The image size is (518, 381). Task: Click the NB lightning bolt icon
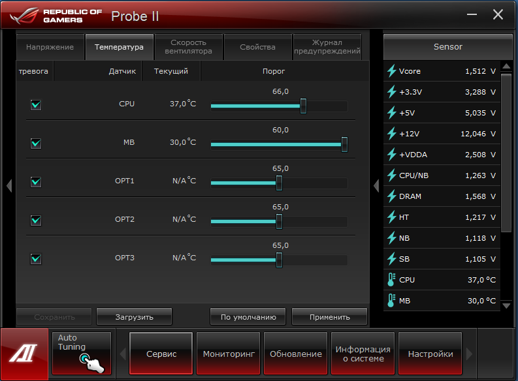tap(392, 238)
